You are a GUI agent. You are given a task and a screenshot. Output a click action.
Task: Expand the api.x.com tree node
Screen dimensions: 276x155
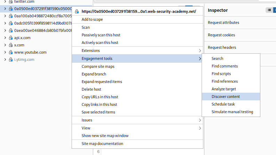pos(5,38)
